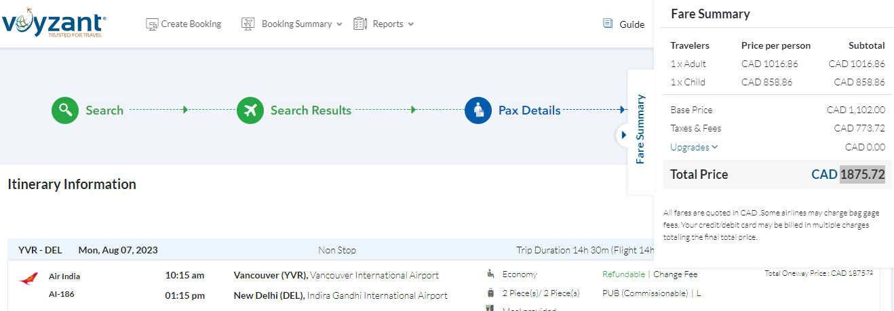Expand the Upgrades section
The image size is (894, 311).
pos(694,147)
